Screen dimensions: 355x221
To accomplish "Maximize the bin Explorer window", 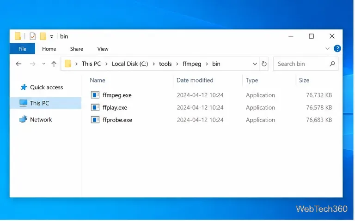I will tap(311, 36).
